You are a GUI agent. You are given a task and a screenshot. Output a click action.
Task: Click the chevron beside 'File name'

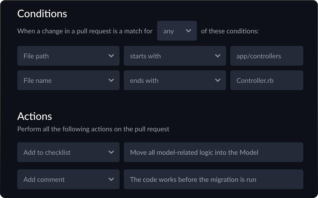pos(111,80)
